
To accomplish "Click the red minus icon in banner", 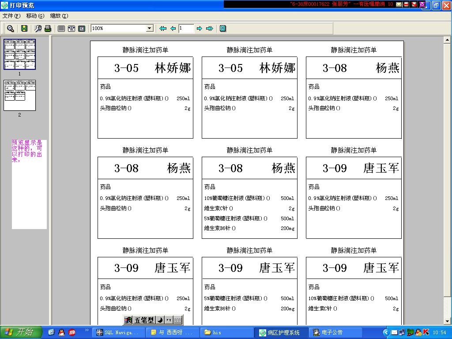I will [x=406, y=4].
